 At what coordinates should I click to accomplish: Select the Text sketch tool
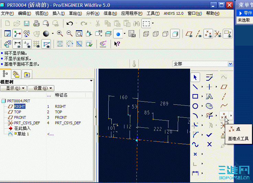(x=209, y=96)
